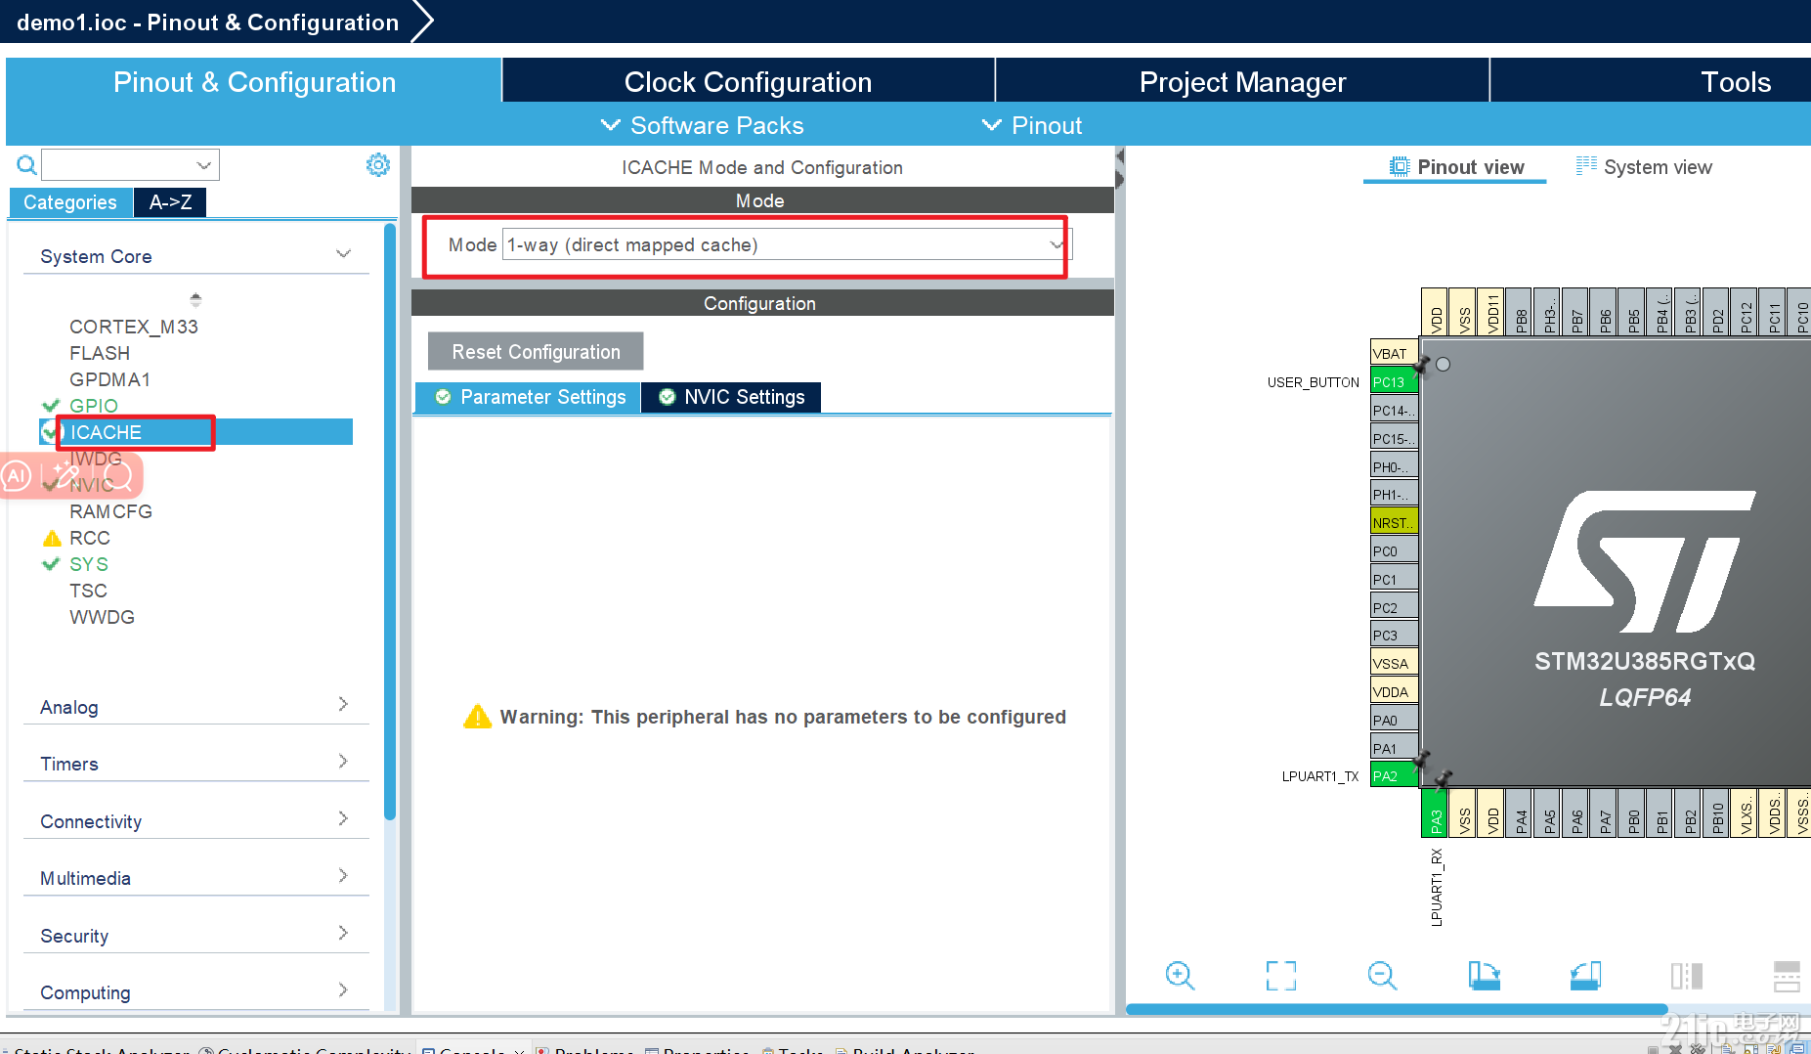Click the PA0 pin on the chip

click(x=1395, y=720)
